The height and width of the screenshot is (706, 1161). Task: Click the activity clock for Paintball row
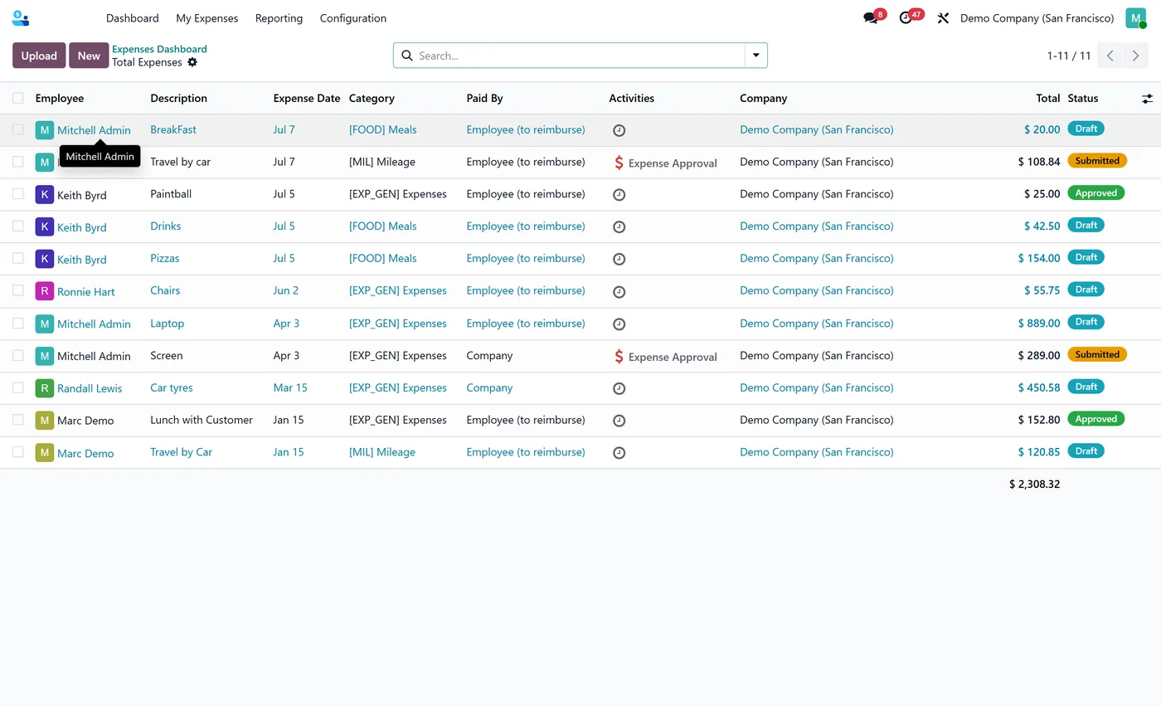(x=619, y=195)
